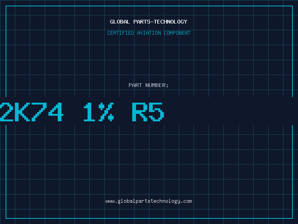Click the word PARTS in the heading
This screenshot has width=298, height=224.
142,22
